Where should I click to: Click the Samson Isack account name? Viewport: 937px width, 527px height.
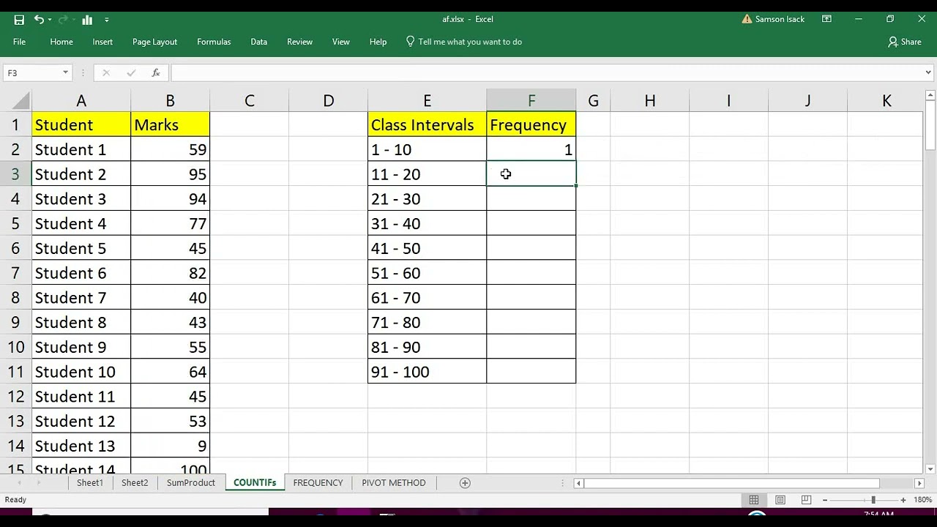[x=780, y=19]
